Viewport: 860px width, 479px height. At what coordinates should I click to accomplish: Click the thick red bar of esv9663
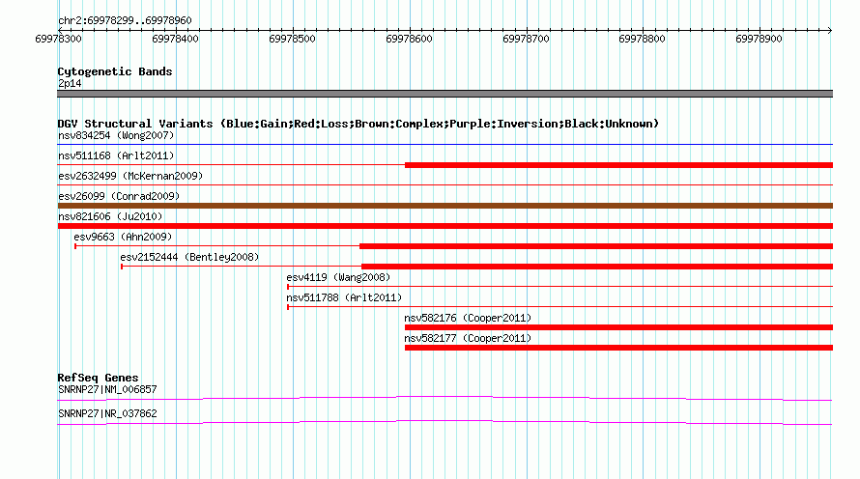pos(596,246)
